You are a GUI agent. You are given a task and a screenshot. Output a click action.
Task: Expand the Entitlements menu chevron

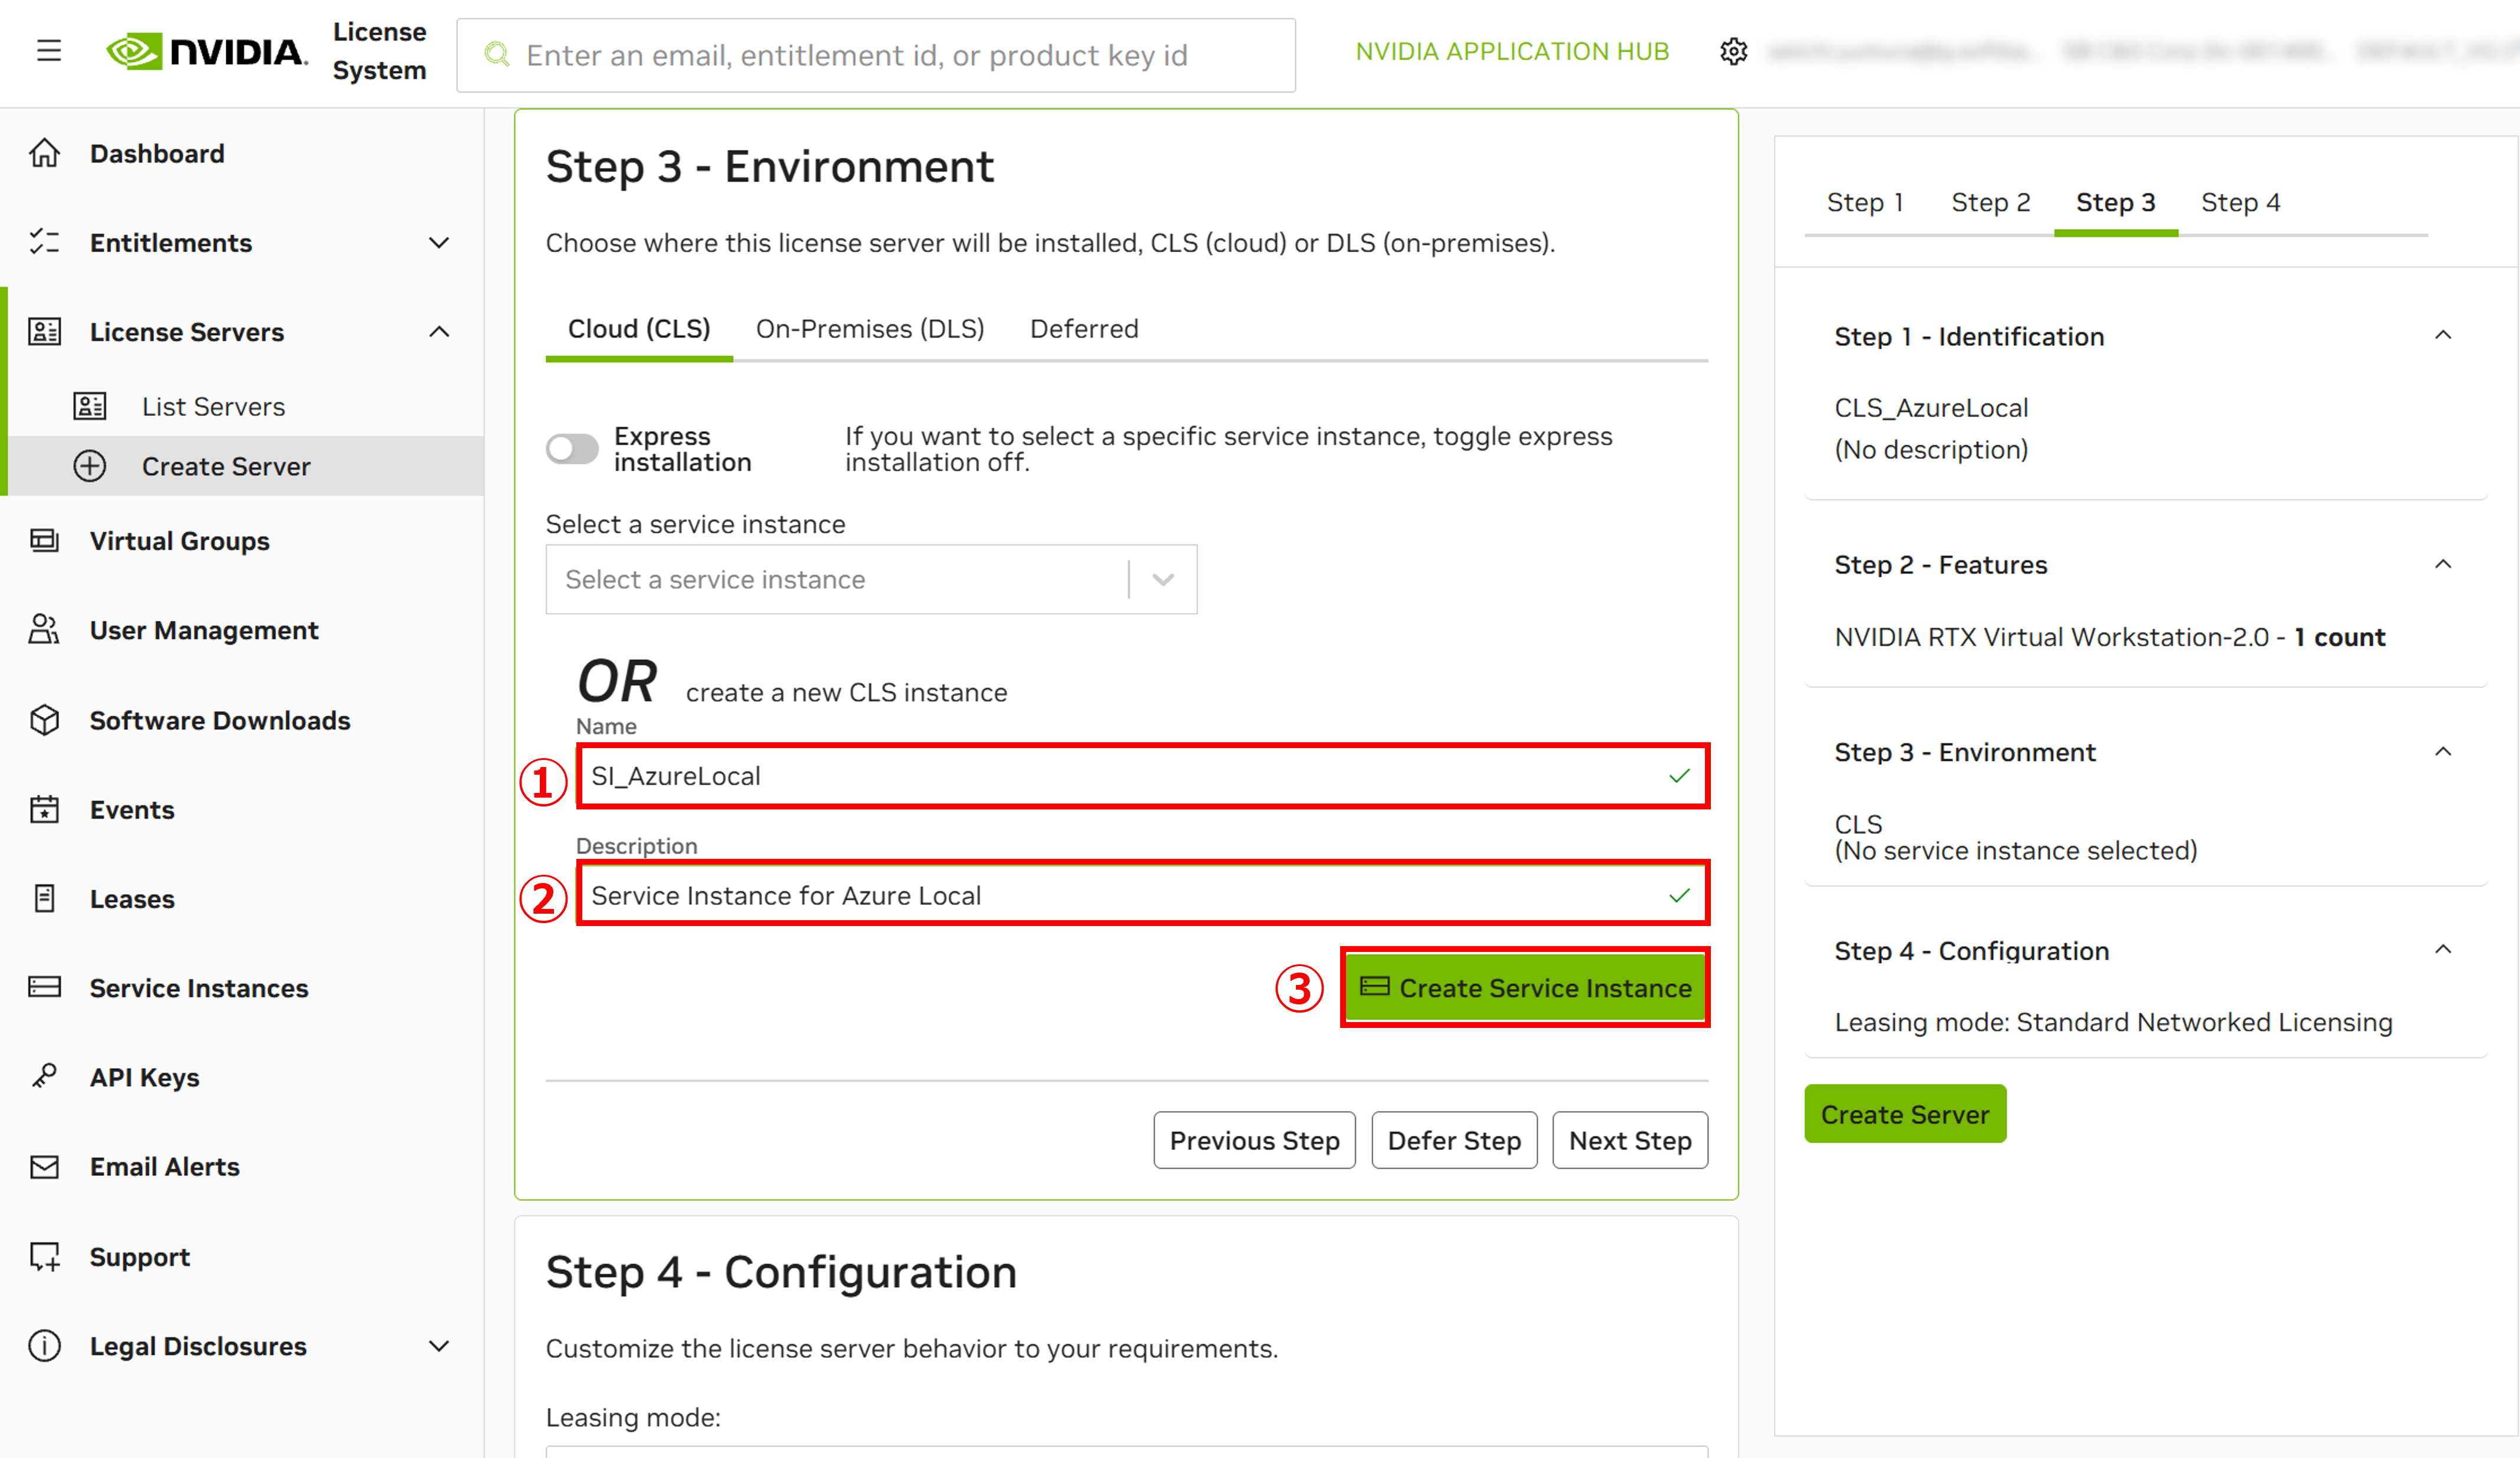(439, 243)
